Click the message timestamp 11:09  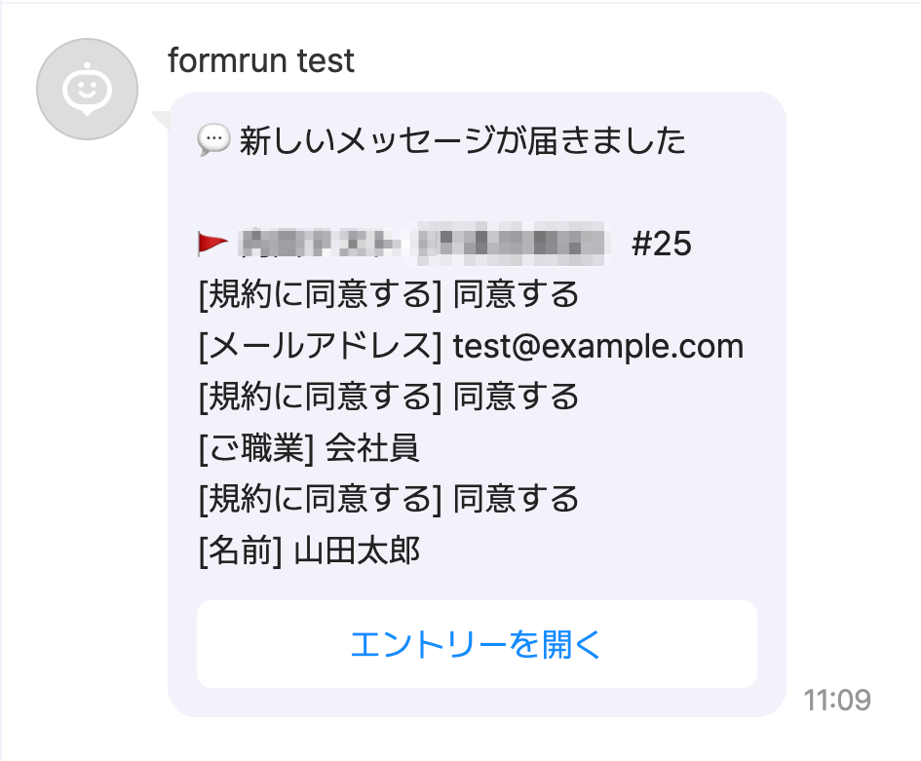(837, 699)
